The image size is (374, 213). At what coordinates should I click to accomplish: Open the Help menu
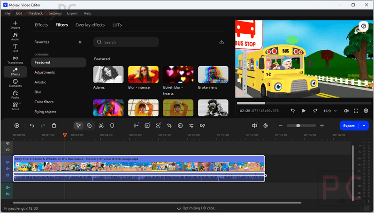coord(87,13)
